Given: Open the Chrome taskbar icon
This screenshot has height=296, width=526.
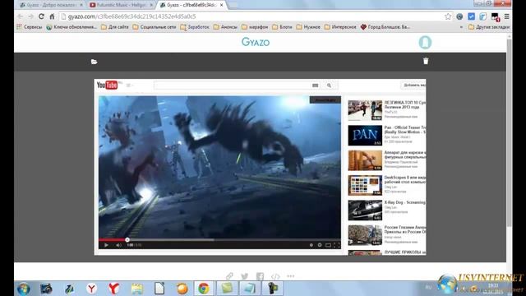Looking at the screenshot, I should click(x=204, y=289).
